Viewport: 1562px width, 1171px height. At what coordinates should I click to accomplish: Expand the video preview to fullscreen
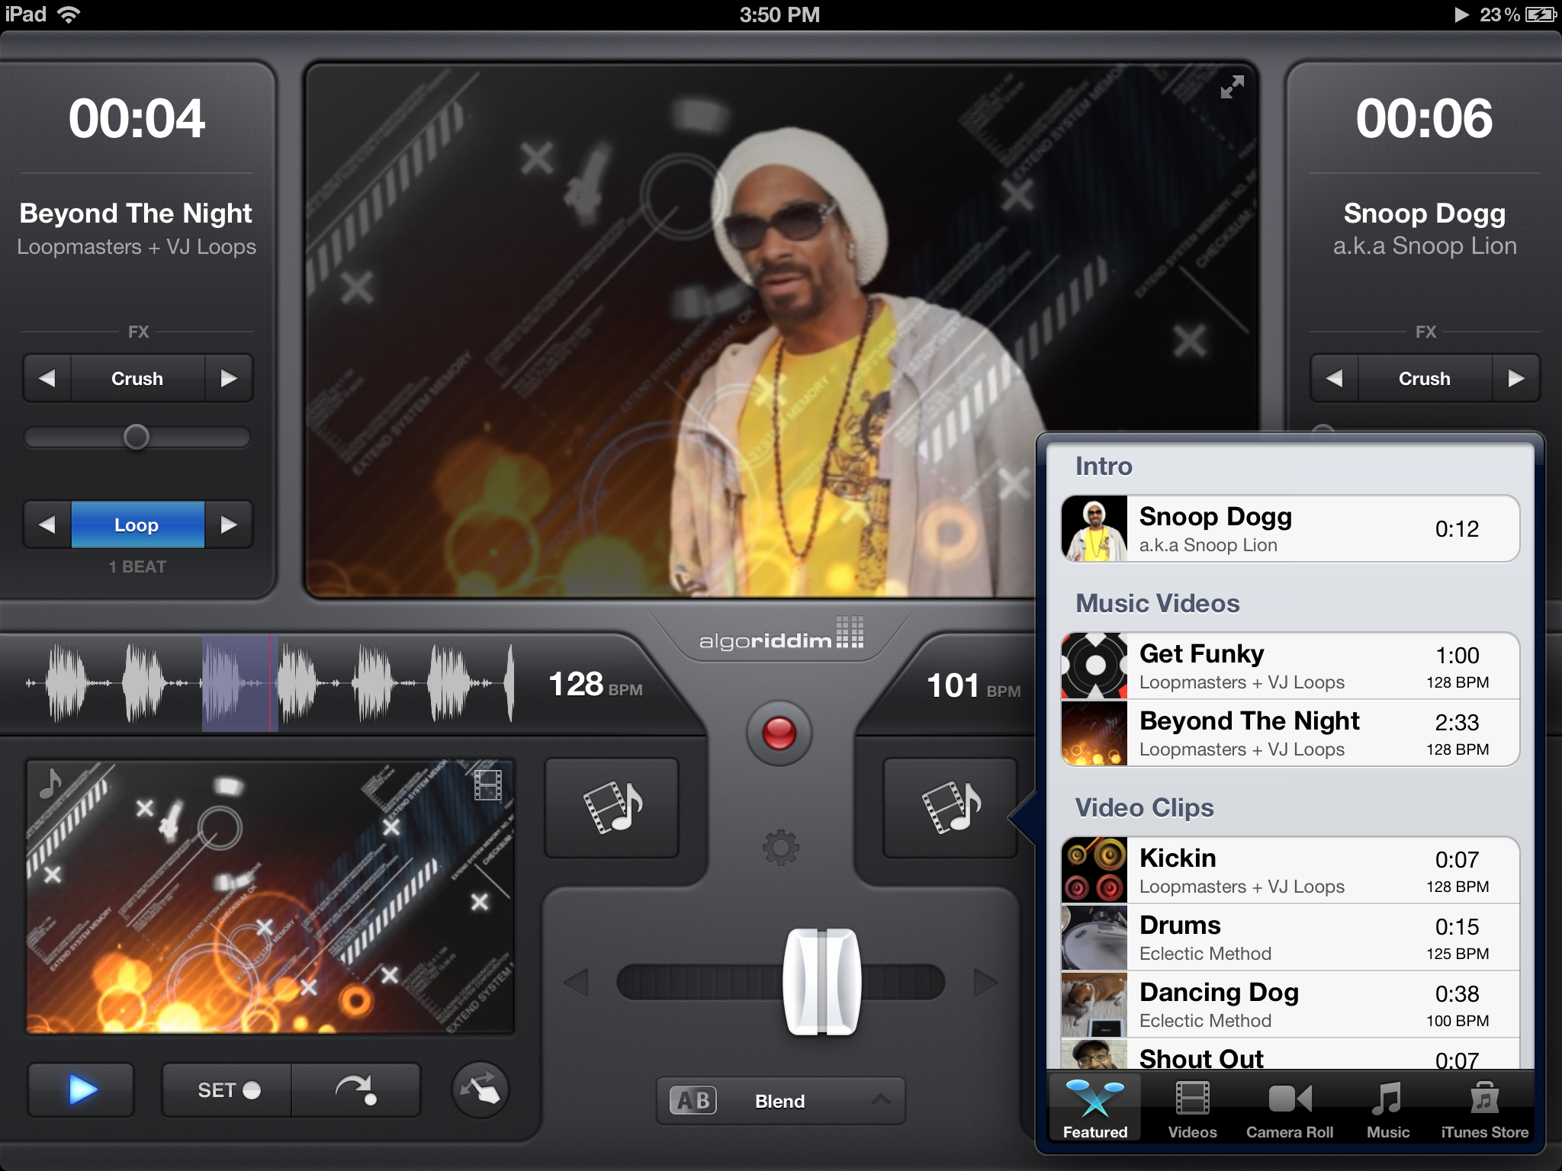coord(1232,88)
